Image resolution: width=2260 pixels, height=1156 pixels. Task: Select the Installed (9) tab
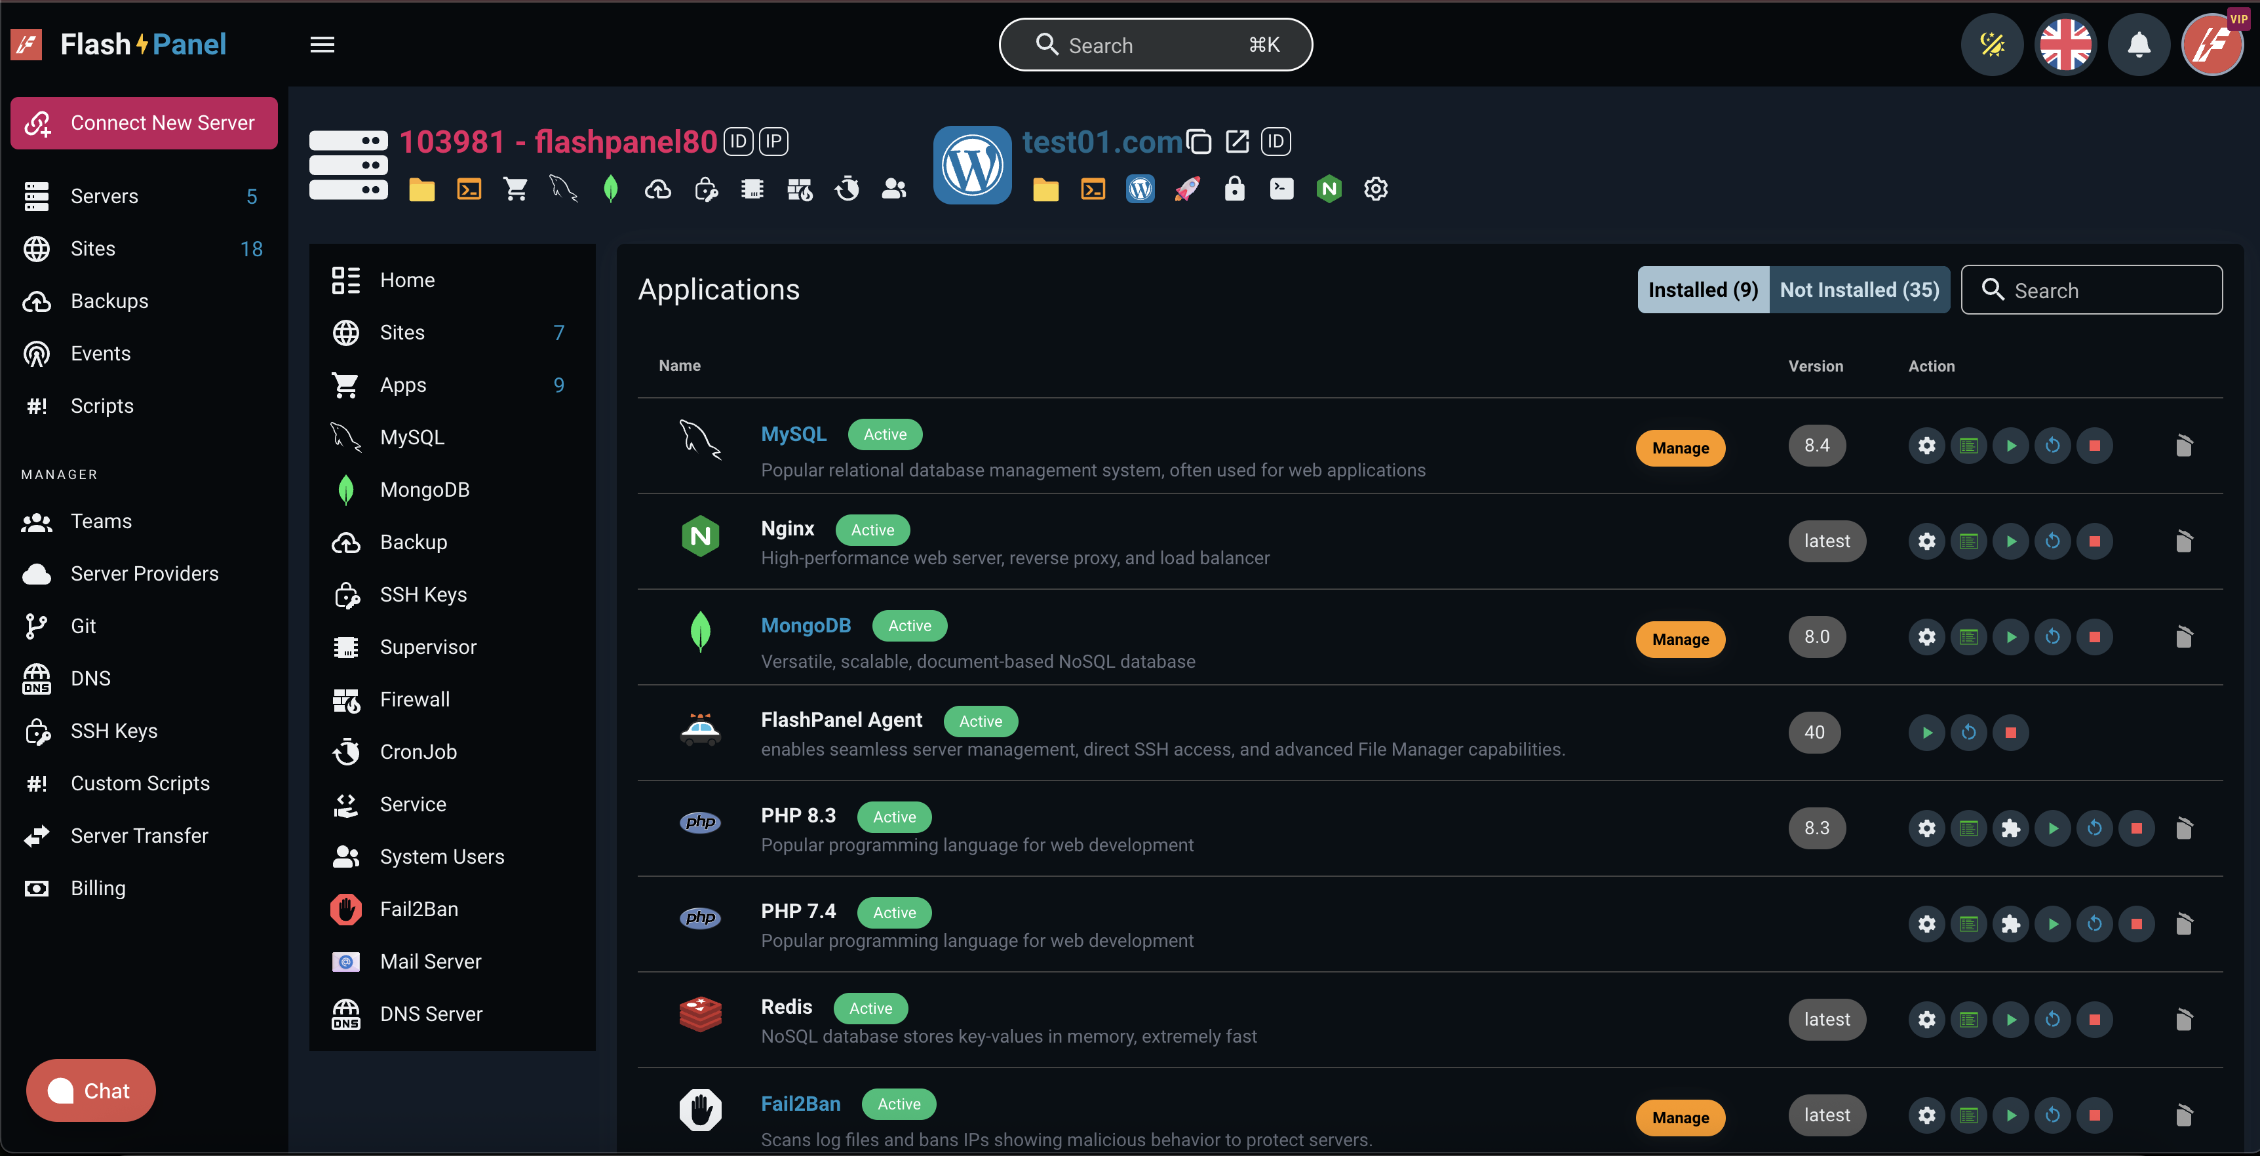1702,290
